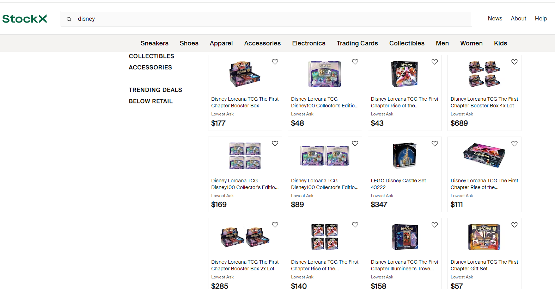Open the $111 'Chapter Rise of the...' title
555x289 pixels.
(484, 184)
